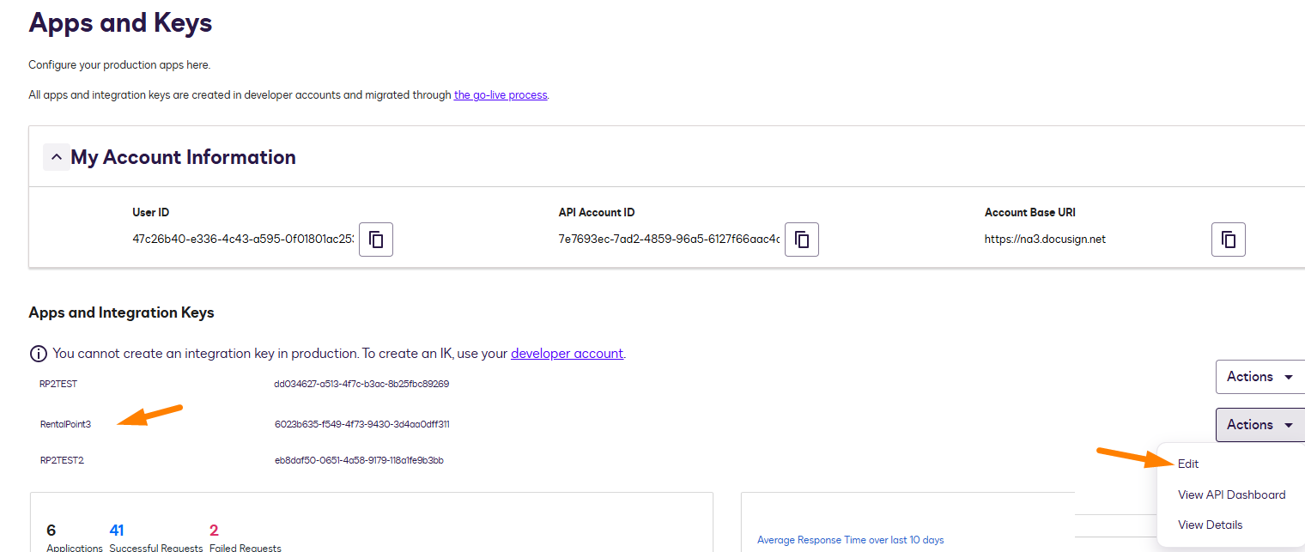Open the Actions dropdown for RentalPoint3
1305x552 pixels.
[1260, 425]
